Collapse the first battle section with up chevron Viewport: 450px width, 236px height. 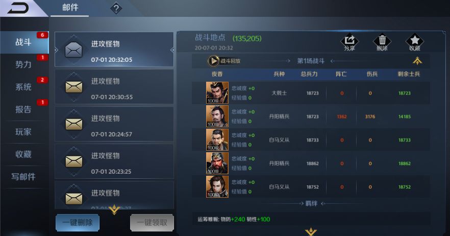[x=417, y=61]
